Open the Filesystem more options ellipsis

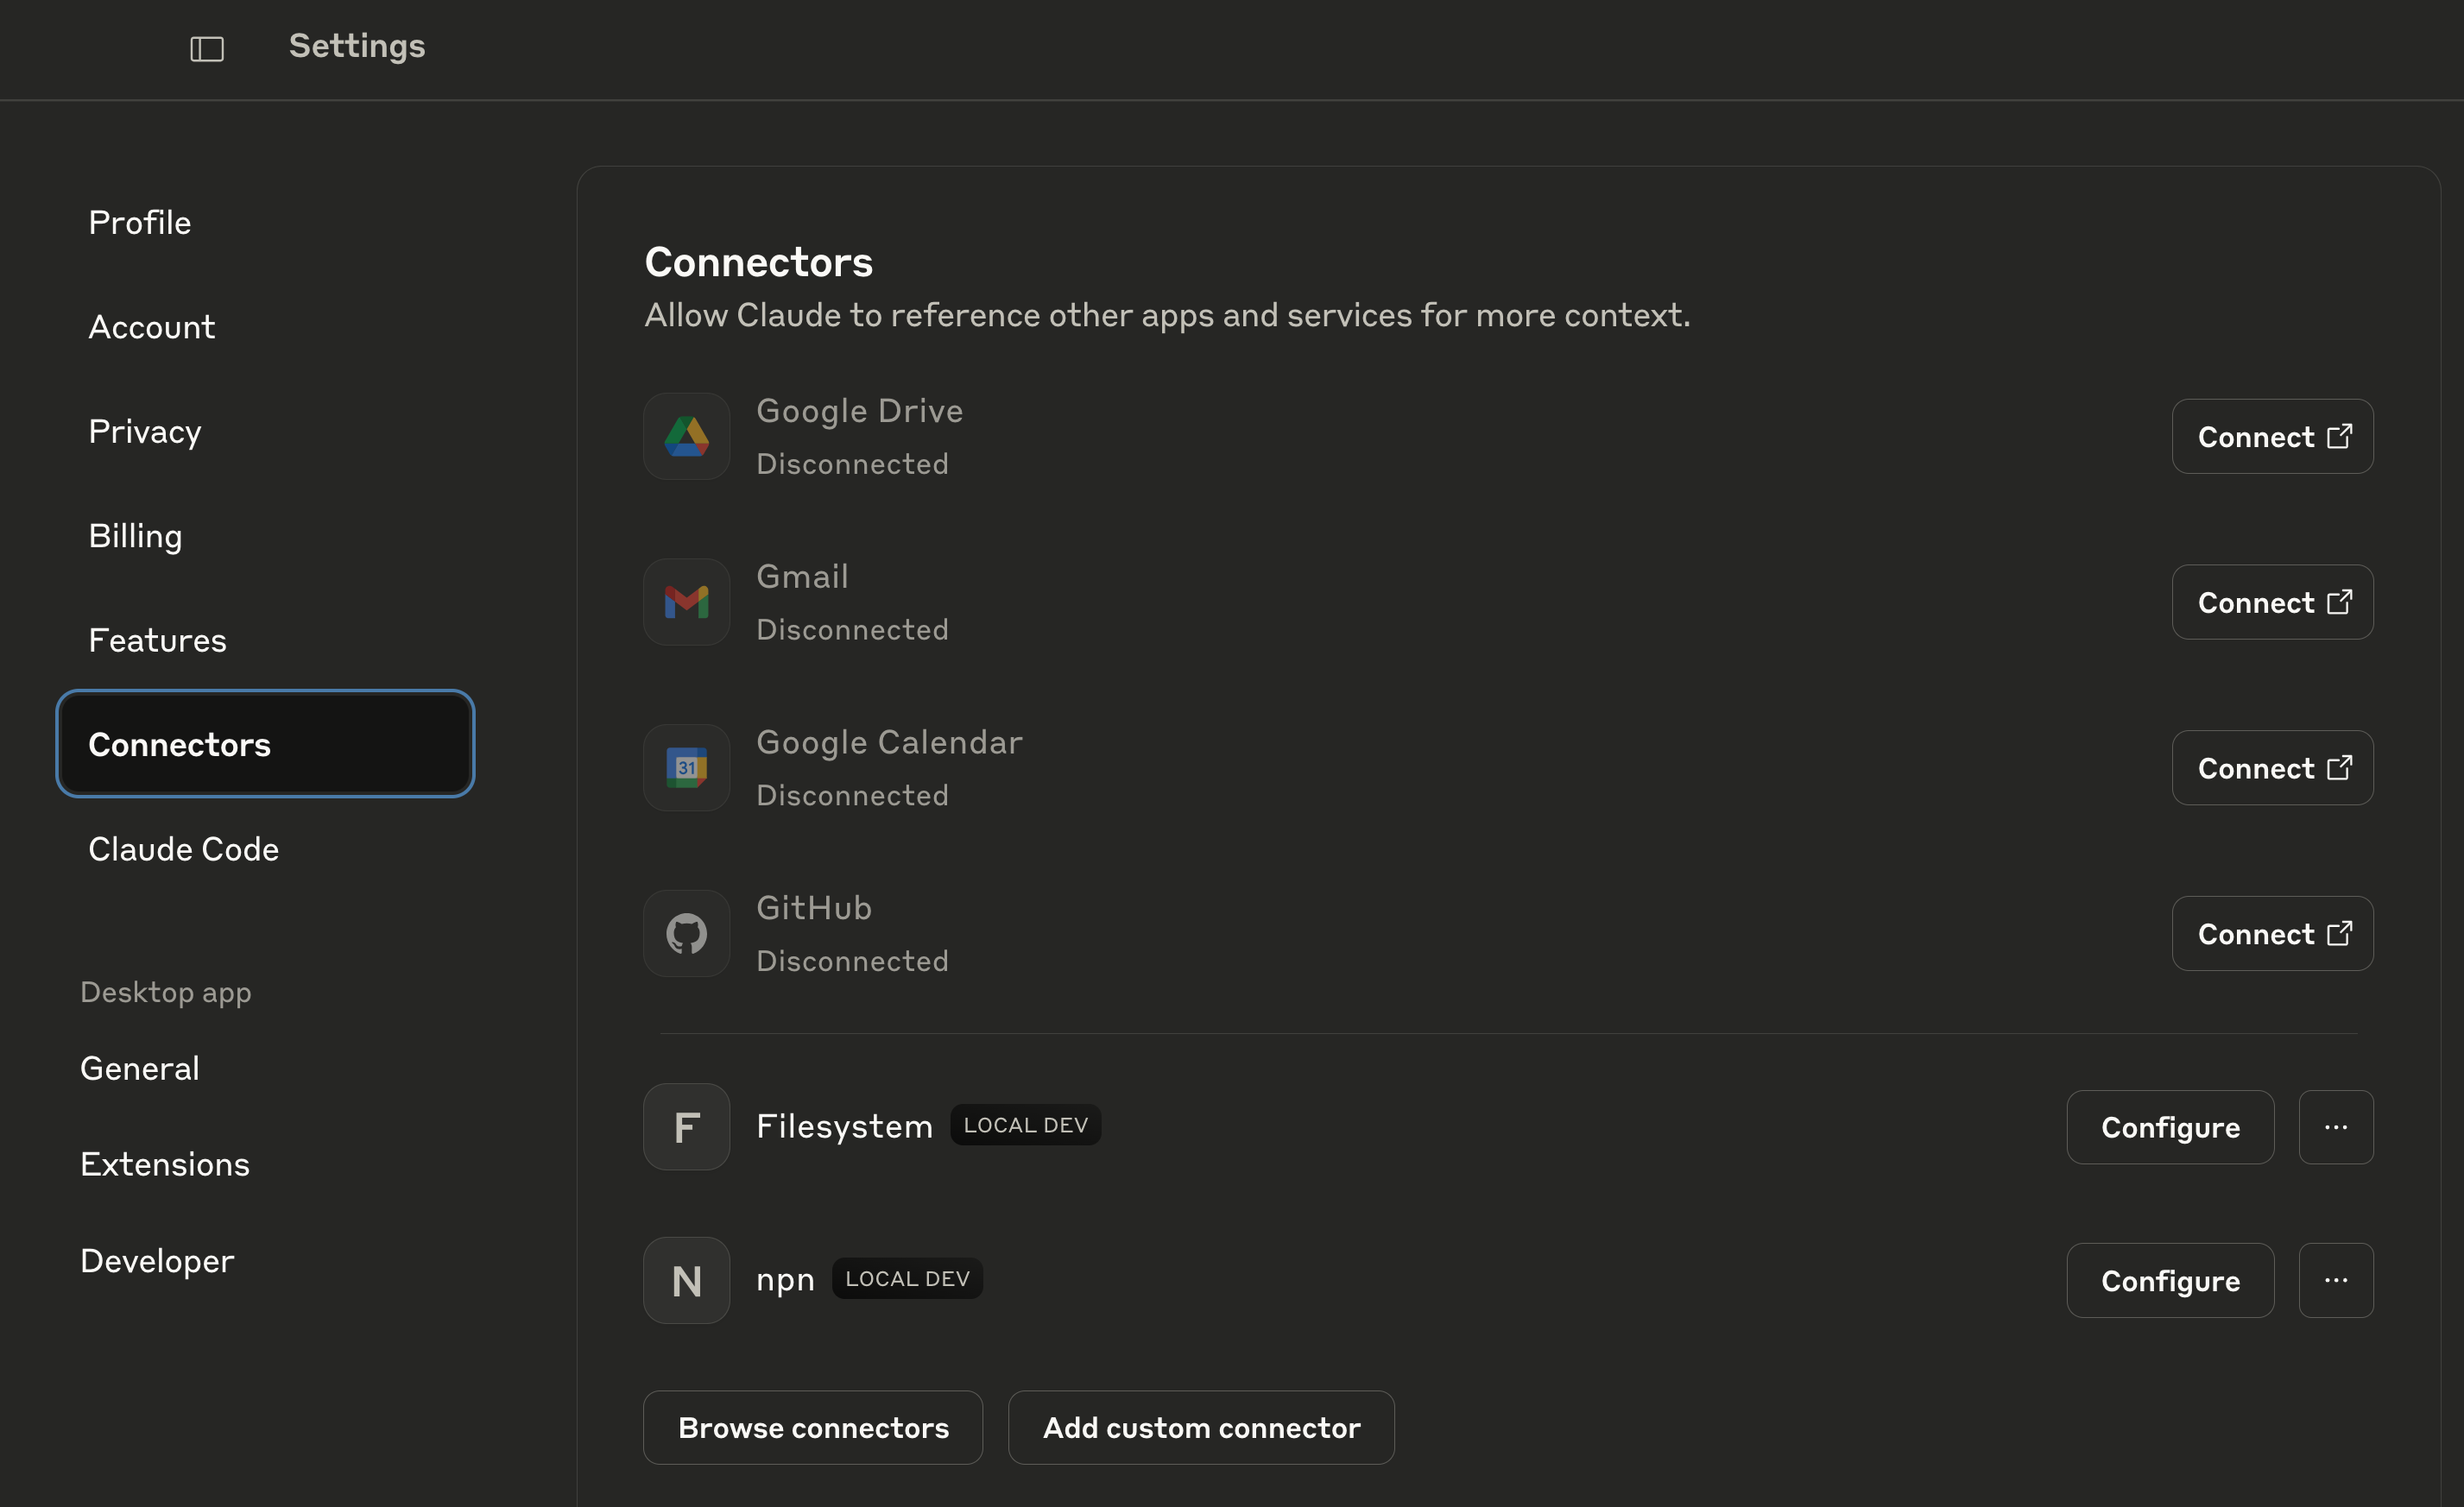tap(2335, 1127)
